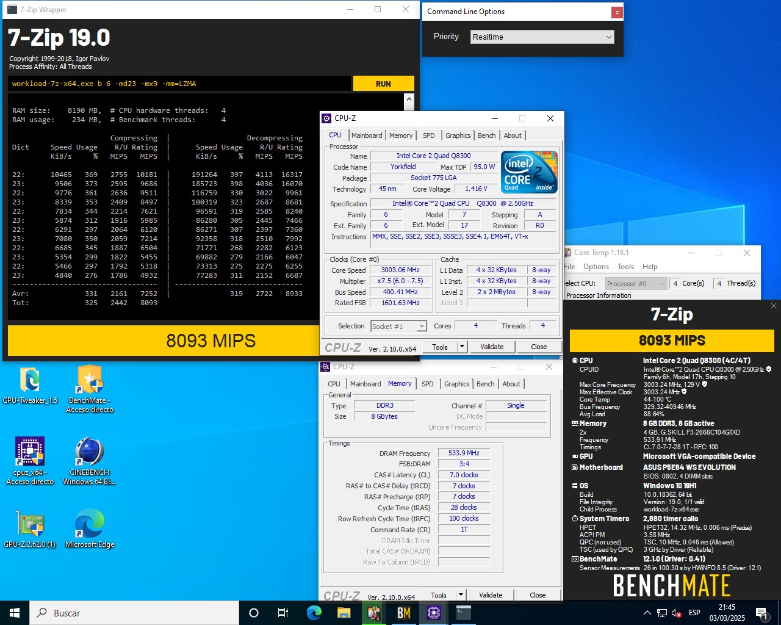Click the DRAM Frequency value 533.9 MHz

tap(464, 453)
